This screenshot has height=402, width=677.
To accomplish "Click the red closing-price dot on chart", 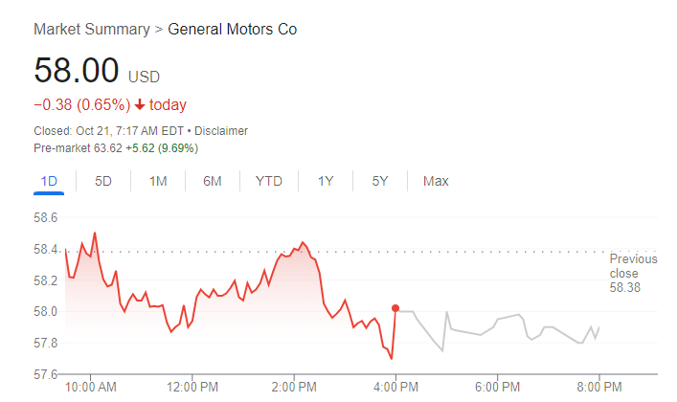I will [395, 308].
